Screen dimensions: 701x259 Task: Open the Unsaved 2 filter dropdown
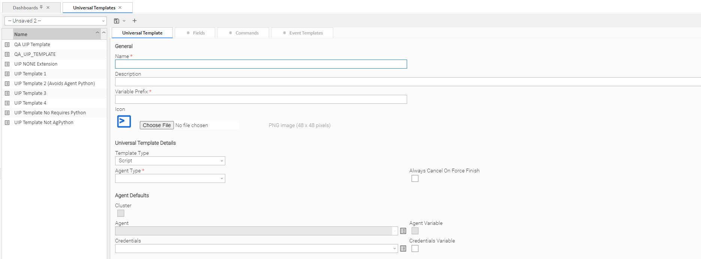tap(55, 21)
